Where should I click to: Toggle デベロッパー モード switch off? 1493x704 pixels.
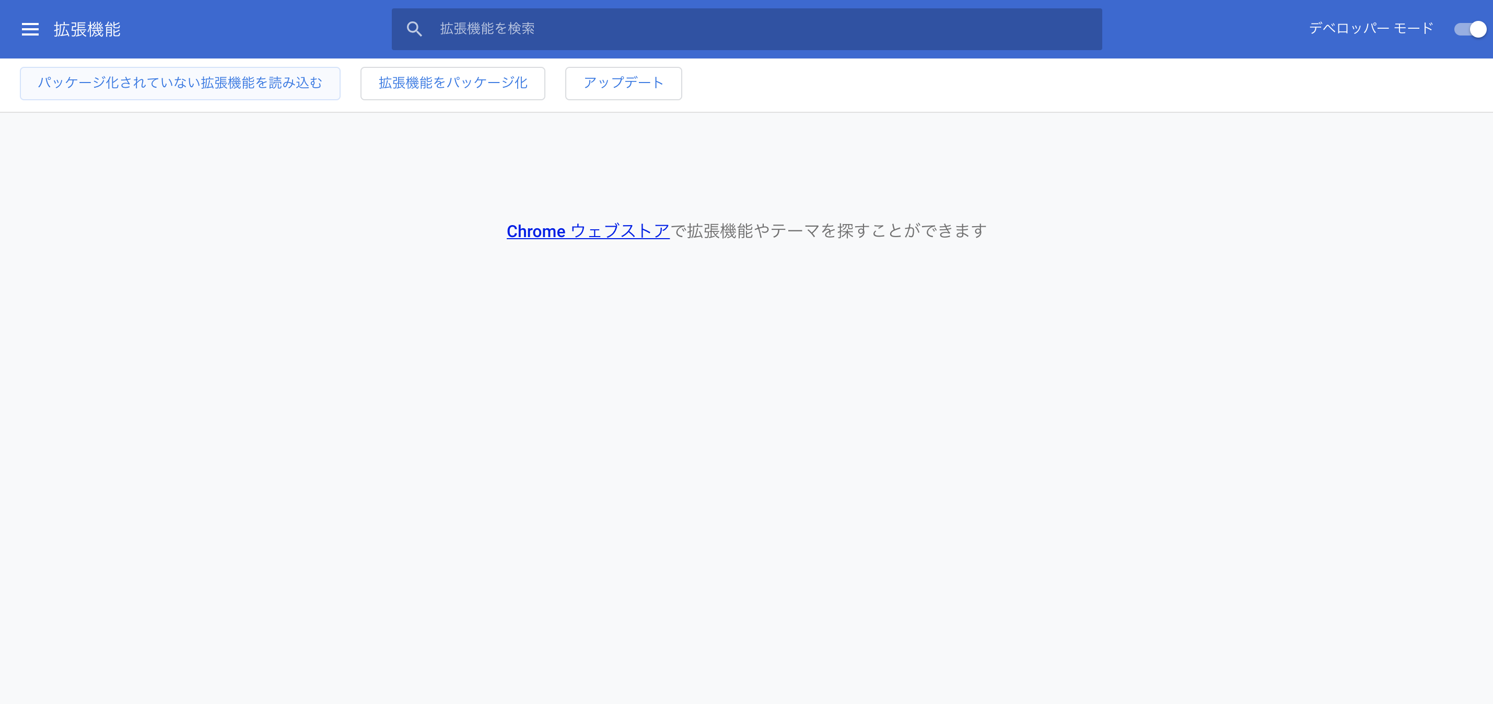point(1470,29)
